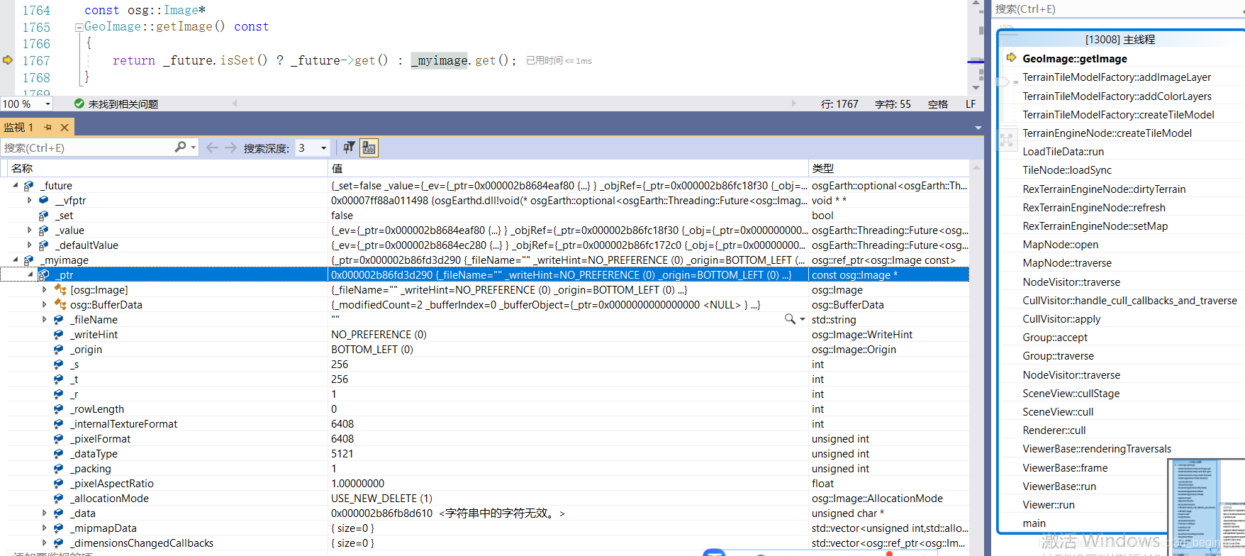Click the 名称 column header
Viewport: 1245px width, 556px height.
[167, 168]
